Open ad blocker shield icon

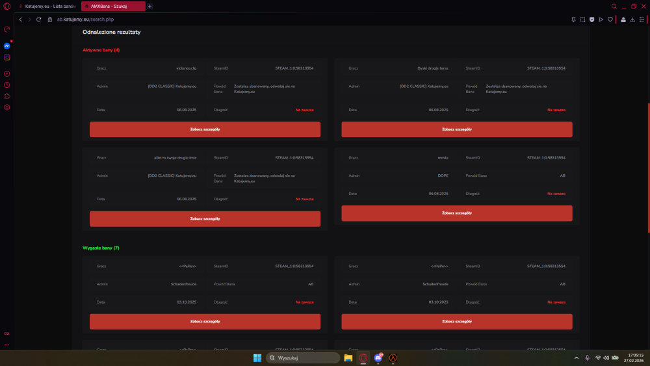592,20
